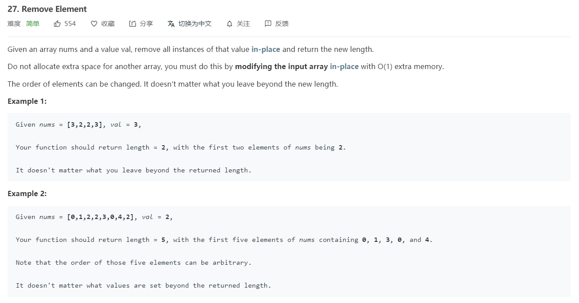Click the thumbs-up like icon
This screenshot has height=303, width=579.
point(57,24)
